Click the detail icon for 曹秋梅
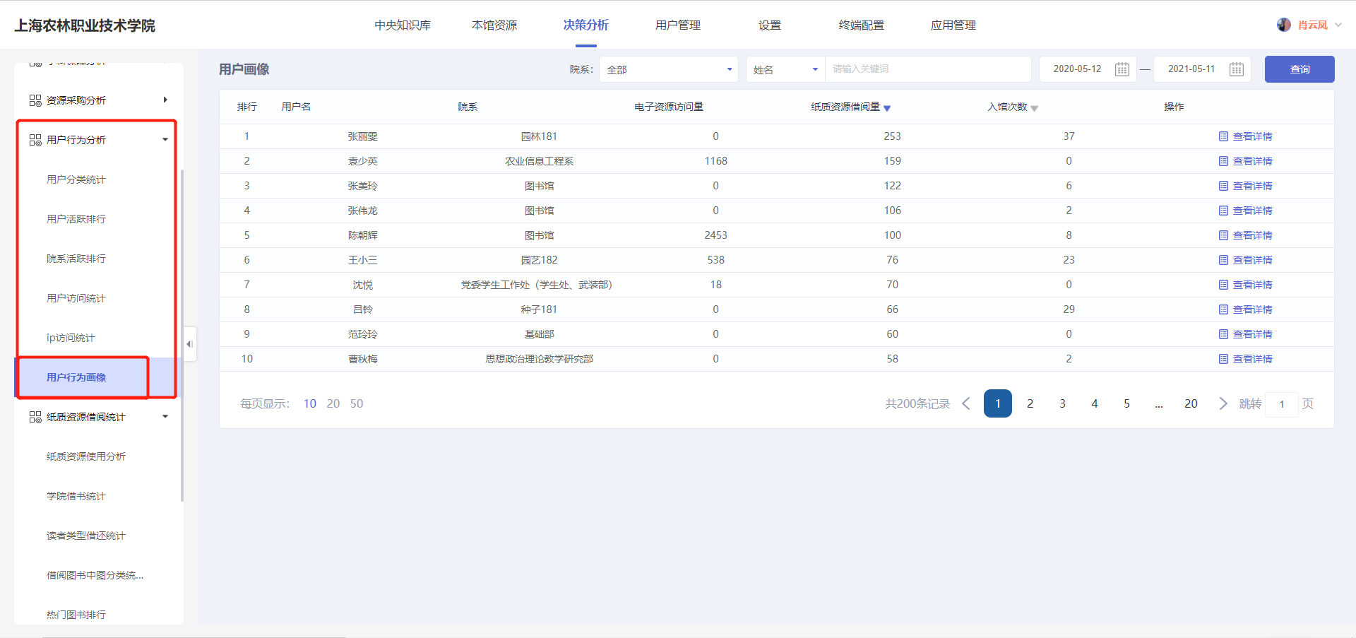 point(1223,359)
